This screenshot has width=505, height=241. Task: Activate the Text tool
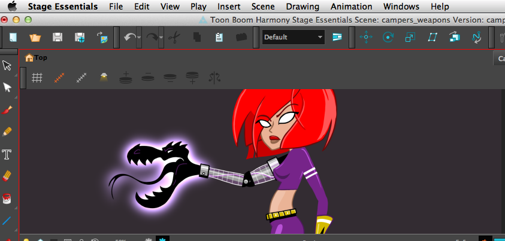pyautogui.click(x=7, y=154)
